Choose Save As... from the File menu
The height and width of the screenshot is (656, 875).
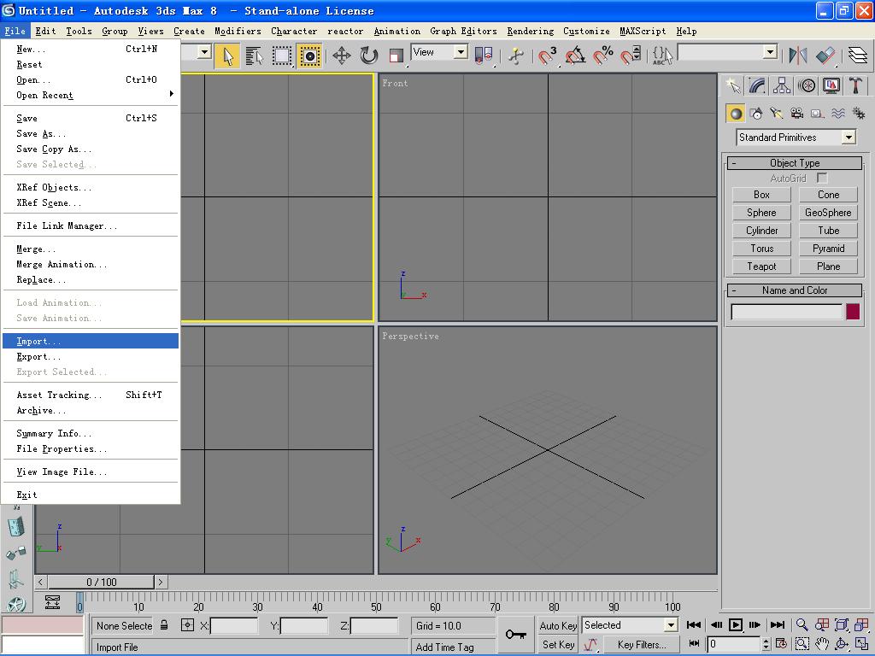(91, 133)
